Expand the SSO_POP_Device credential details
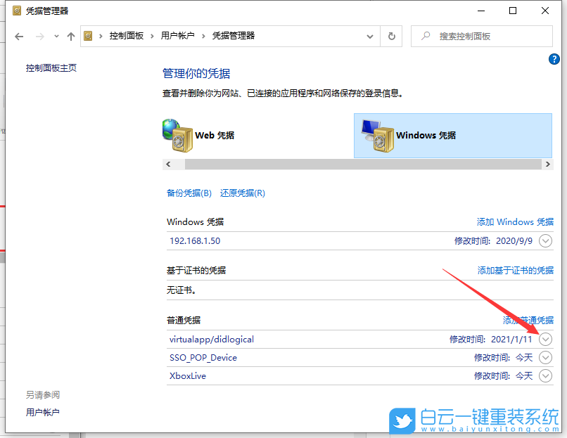Screen dimensions: 567x438 545,357
